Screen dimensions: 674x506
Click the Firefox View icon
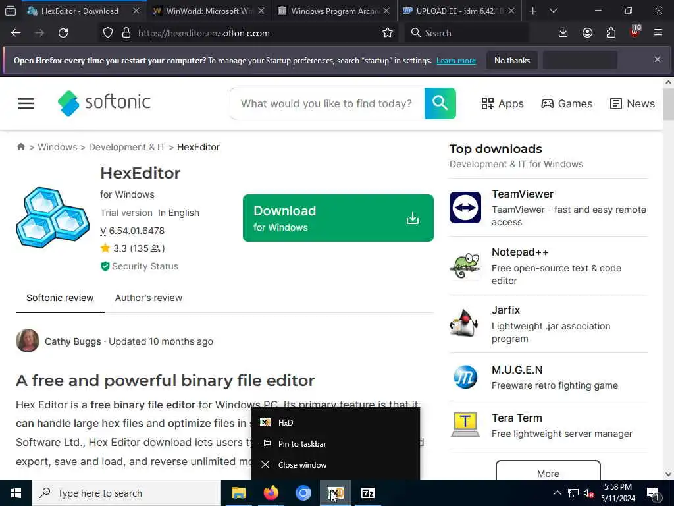(x=11, y=11)
